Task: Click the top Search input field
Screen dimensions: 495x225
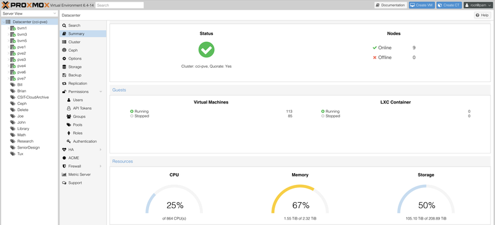Action: pyautogui.click(x=119, y=6)
